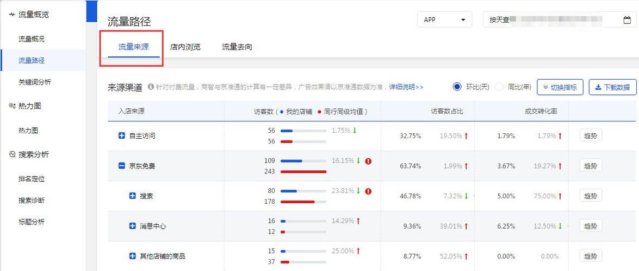
Task: Open the APP platform dropdown
Action: tap(445, 20)
